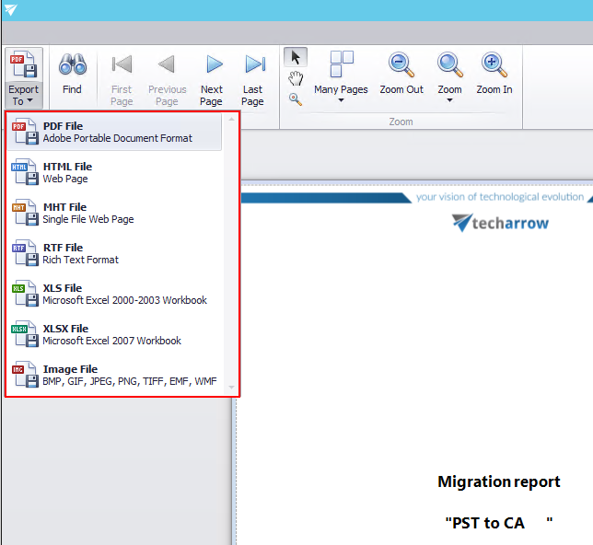Image resolution: width=593 pixels, height=545 pixels.
Task: Select the small magnifier tool
Action: (296, 99)
